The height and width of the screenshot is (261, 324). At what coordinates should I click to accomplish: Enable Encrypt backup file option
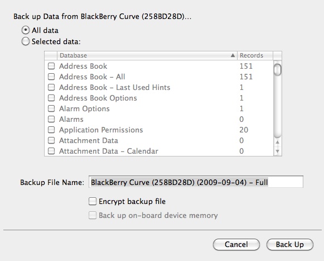[93, 201]
